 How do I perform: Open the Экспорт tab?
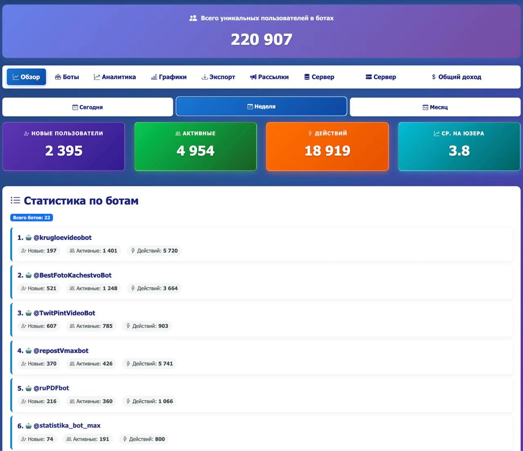click(219, 77)
